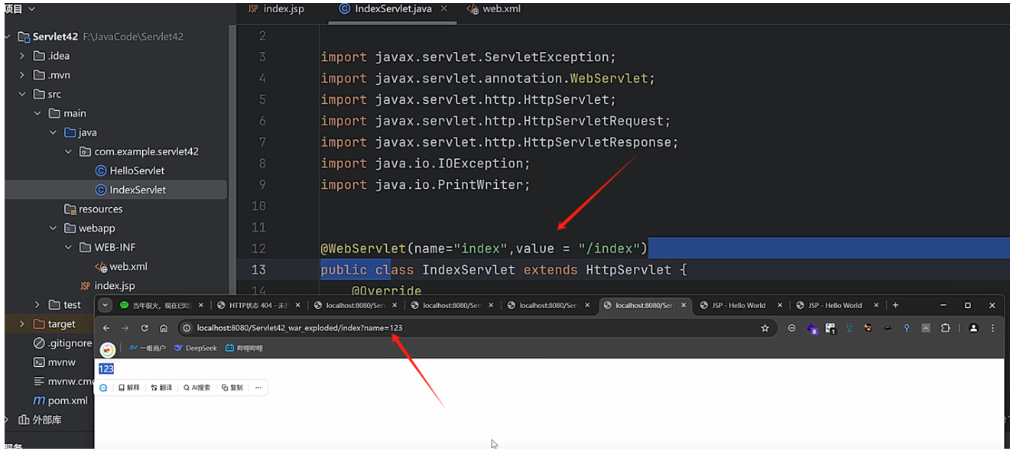This screenshot has width=1010, height=451.
Task: Open the browser three-dot menu
Action: tap(992, 328)
